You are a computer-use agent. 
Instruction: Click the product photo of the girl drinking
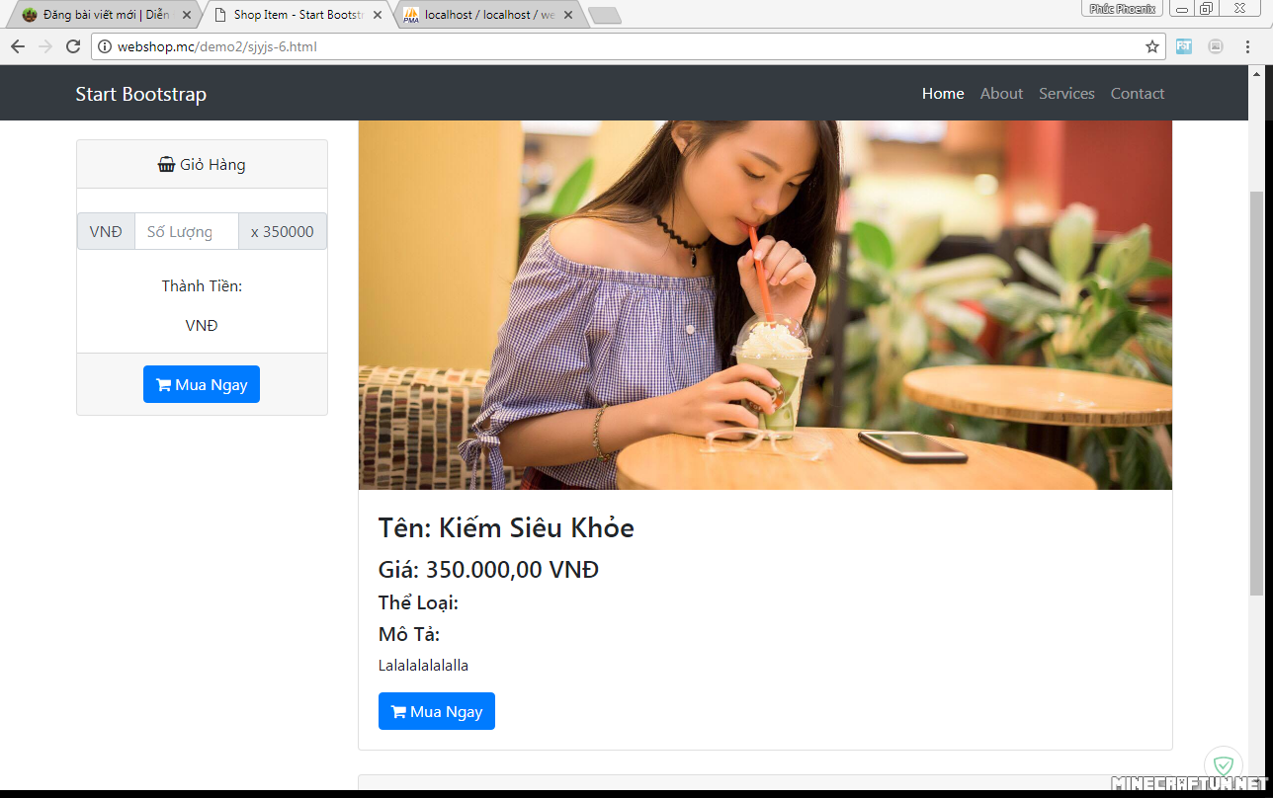coord(765,305)
